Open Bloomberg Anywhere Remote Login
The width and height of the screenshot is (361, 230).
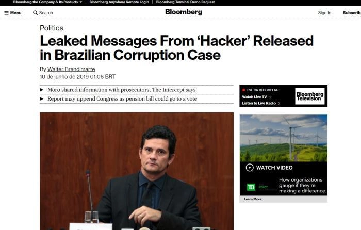(119, 2)
